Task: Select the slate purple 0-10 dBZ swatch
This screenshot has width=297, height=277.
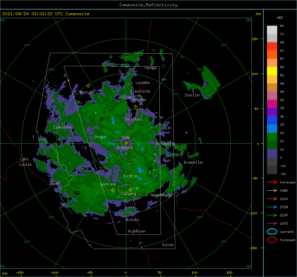Action: pos(272,153)
